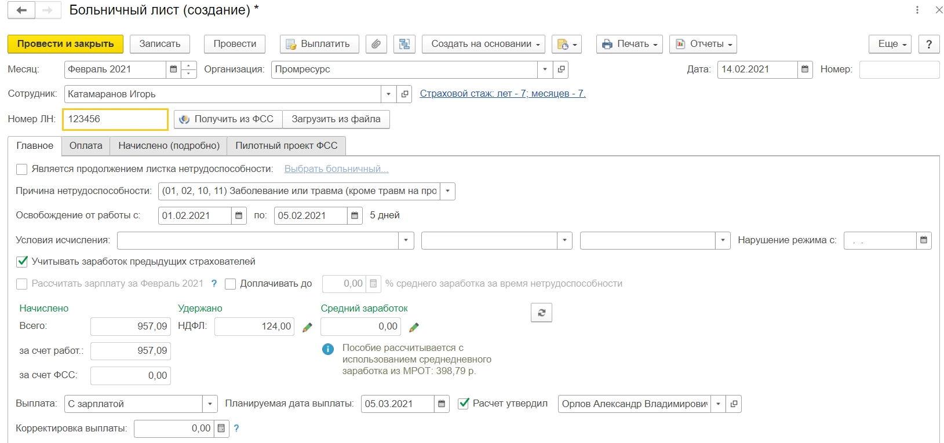Click Получить из ФСС button

(x=228, y=119)
